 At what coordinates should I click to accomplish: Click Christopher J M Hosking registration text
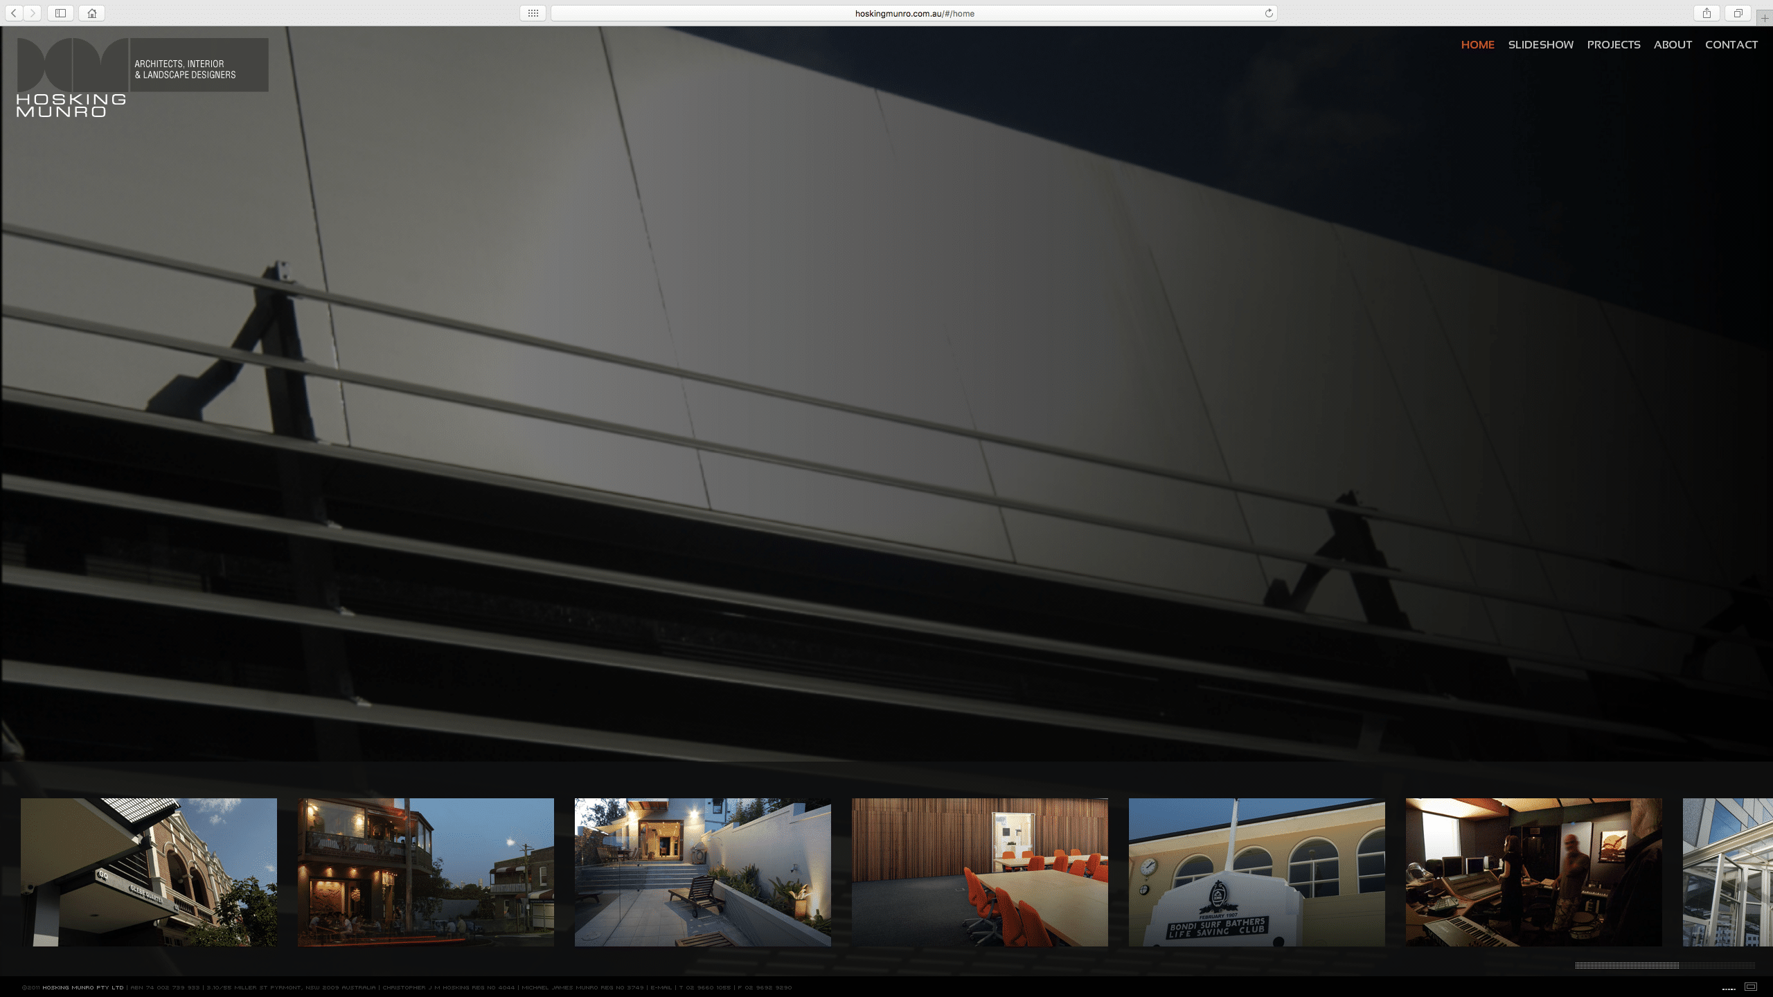tap(449, 987)
